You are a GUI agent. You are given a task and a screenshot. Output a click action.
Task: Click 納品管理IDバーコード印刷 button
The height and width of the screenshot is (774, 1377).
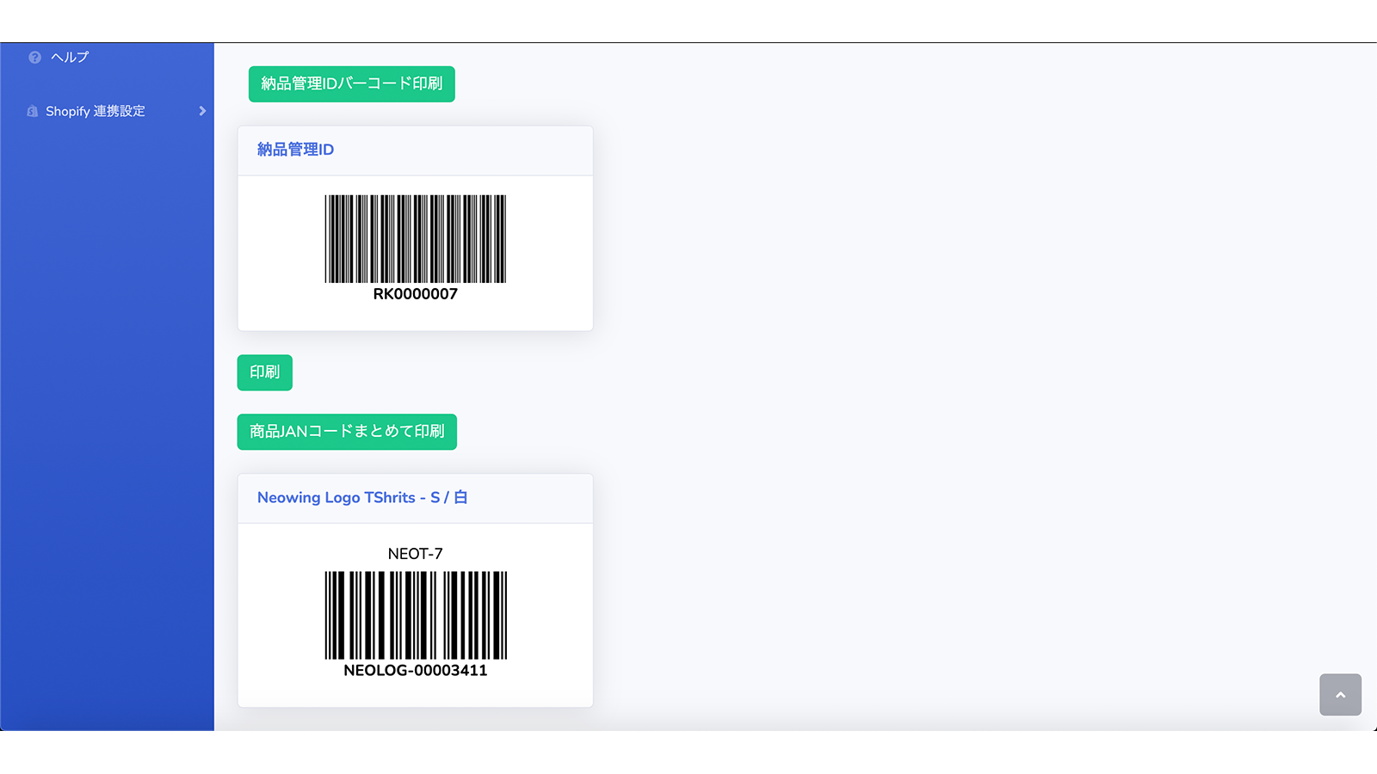(x=351, y=84)
